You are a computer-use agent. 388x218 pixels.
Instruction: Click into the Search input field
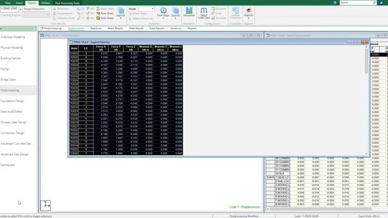pyautogui.click(x=356, y=2)
